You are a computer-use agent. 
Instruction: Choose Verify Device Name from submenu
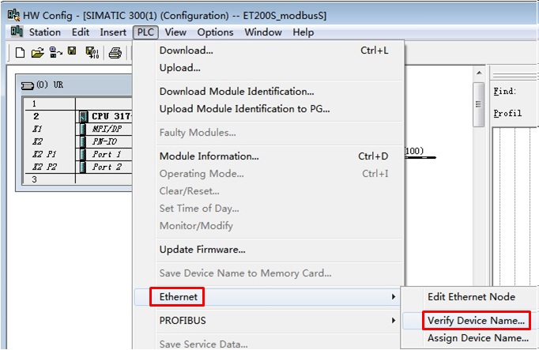click(x=476, y=321)
